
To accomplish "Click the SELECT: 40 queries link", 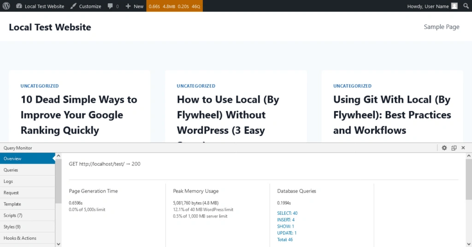I will click(287, 213).
